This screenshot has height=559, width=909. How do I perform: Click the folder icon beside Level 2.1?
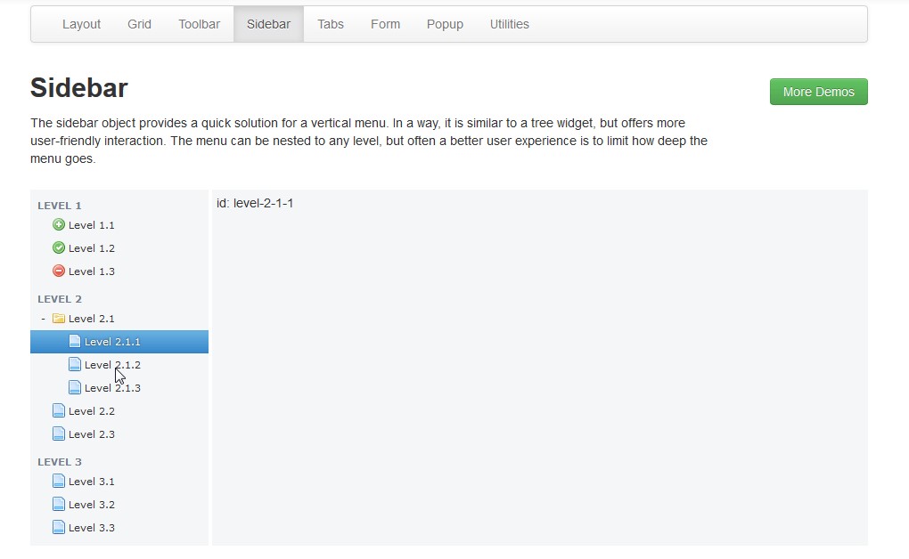(x=59, y=319)
